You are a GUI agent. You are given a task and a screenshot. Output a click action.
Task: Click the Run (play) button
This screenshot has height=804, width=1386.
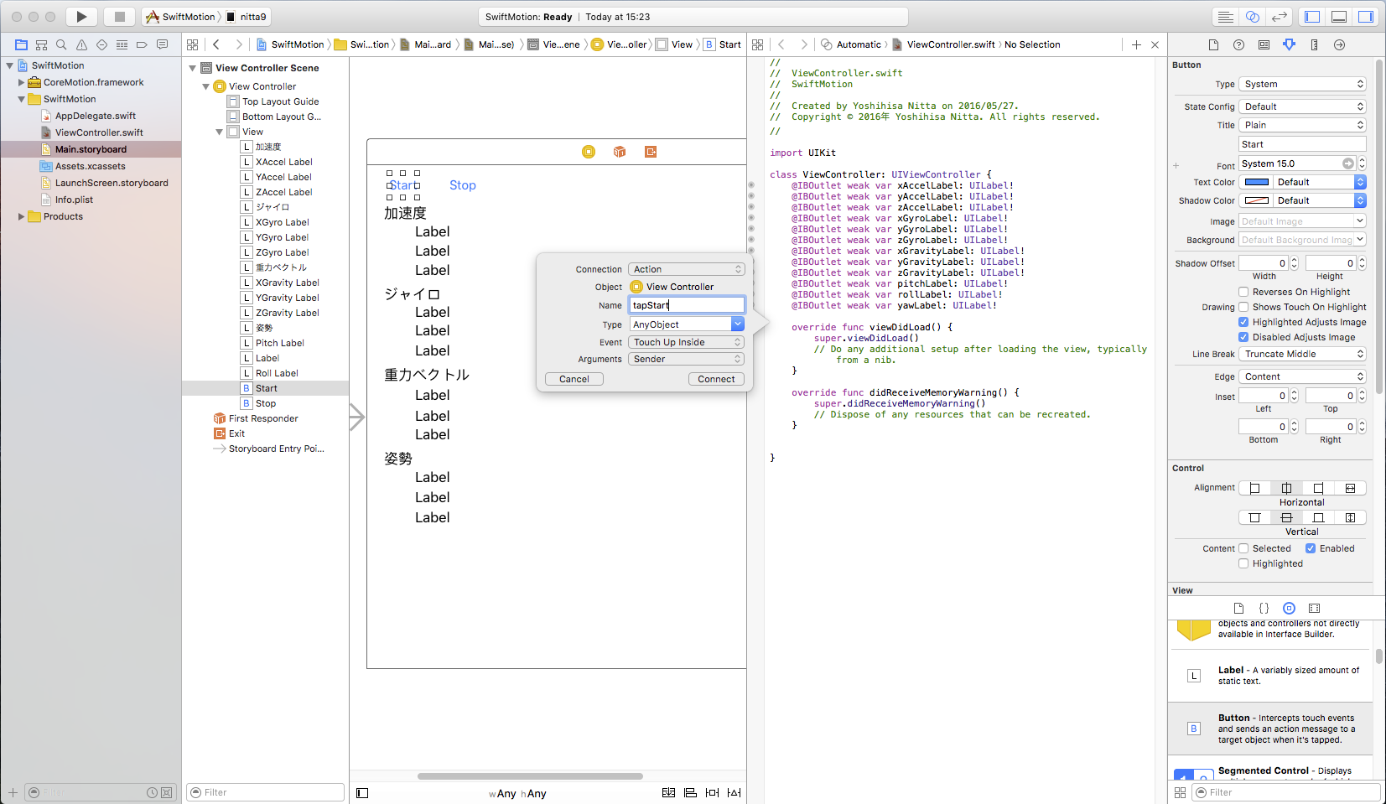click(81, 17)
